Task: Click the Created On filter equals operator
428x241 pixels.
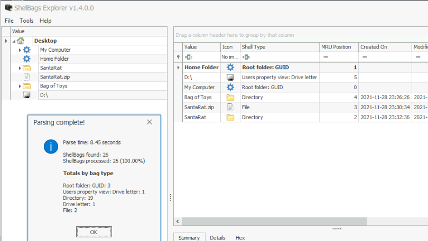Action: (365, 57)
